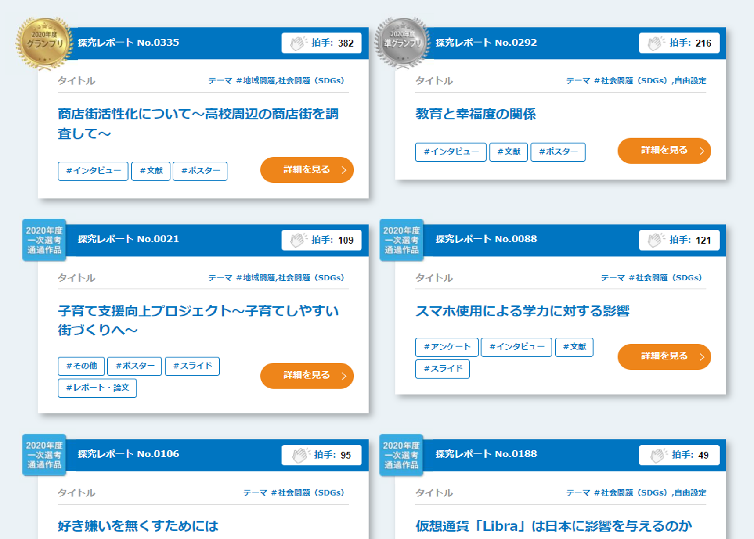Click the chevron inside 詳細を見る for No.0021
Image resolution: width=754 pixels, height=539 pixels.
click(345, 376)
